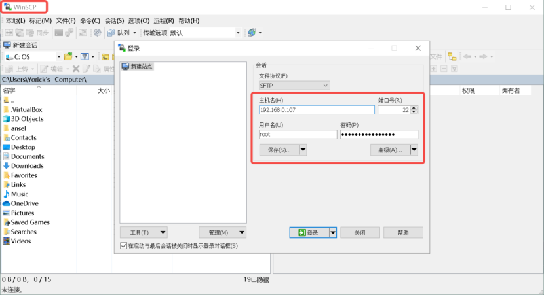Select the .VirtualBox folder in local list

23,109
